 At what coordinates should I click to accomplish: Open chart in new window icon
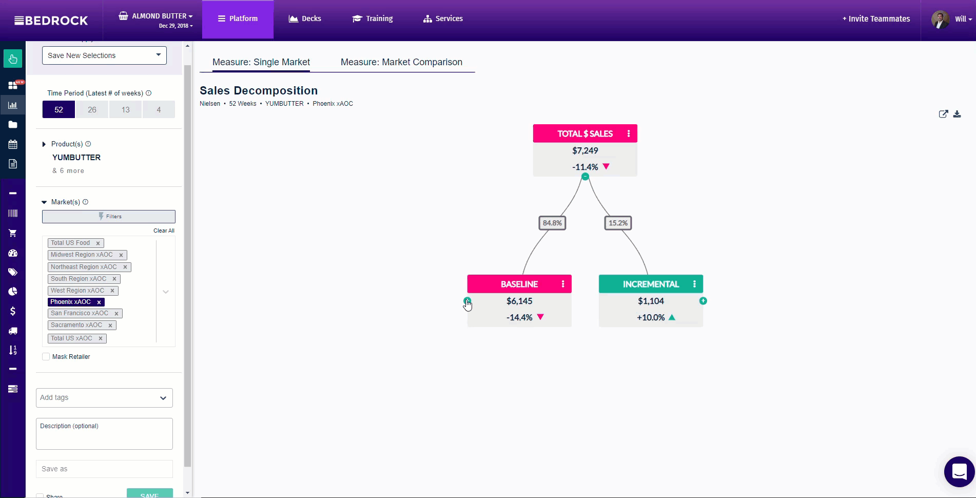pos(943,114)
